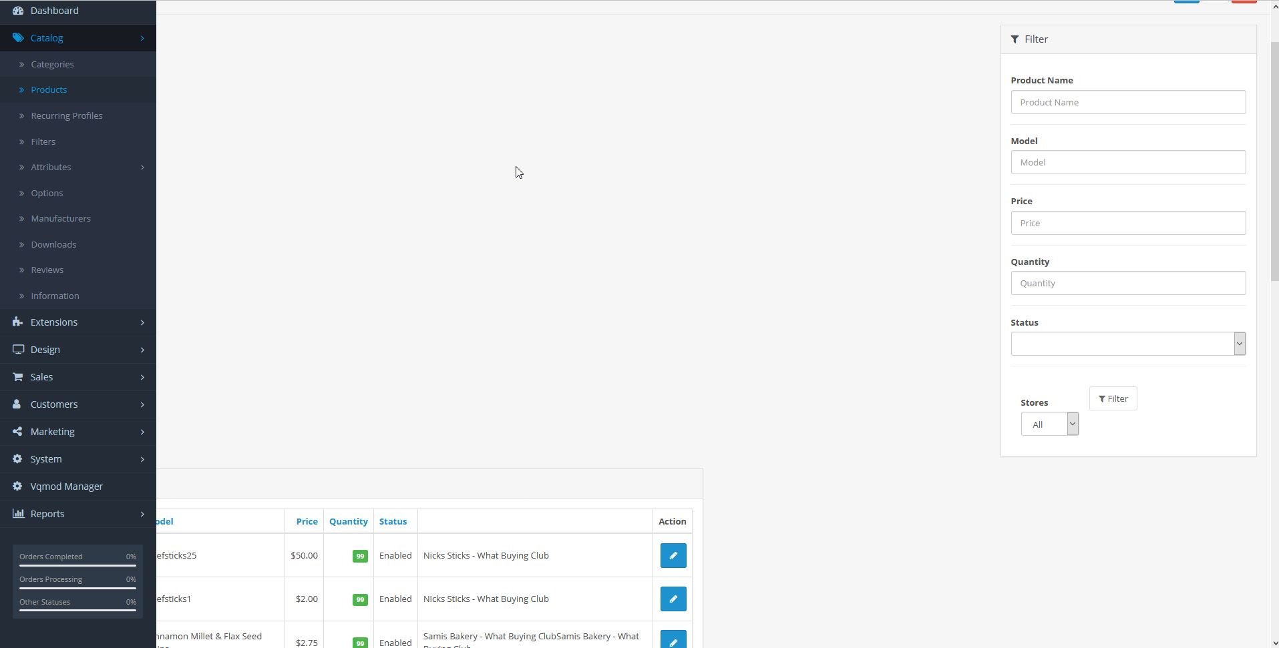The height and width of the screenshot is (648, 1279).
Task: Open Filters menu item
Action: point(43,141)
